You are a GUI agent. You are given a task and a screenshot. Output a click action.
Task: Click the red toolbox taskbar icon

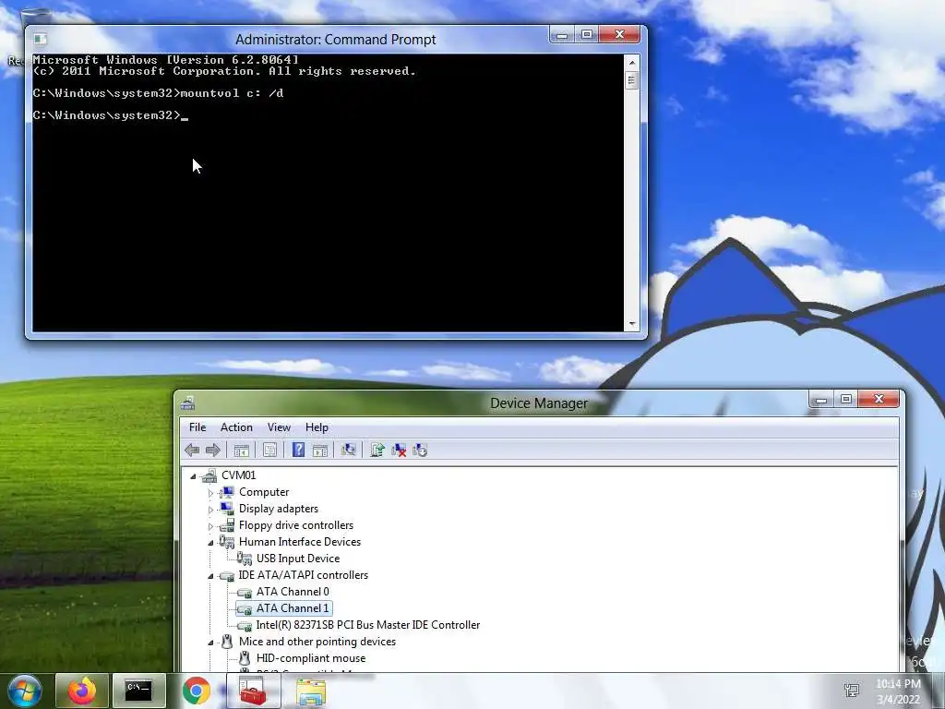click(253, 691)
